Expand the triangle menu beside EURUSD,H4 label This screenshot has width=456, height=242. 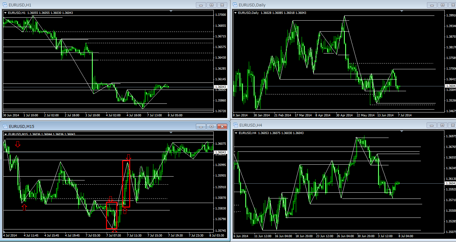(236, 133)
